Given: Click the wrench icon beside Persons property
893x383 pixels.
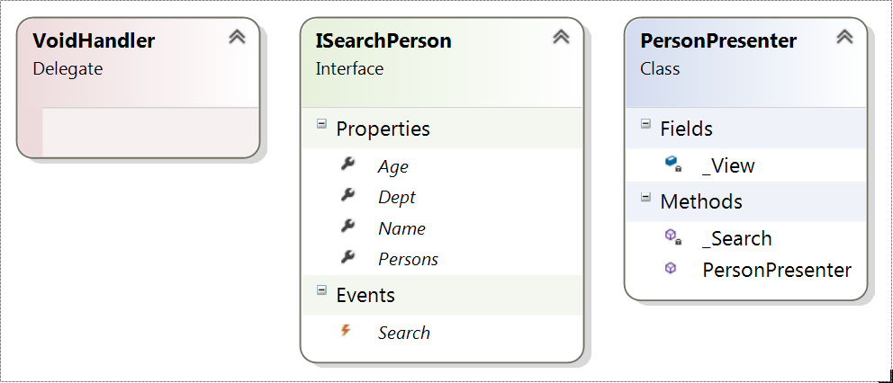Looking at the screenshot, I should click(347, 258).
